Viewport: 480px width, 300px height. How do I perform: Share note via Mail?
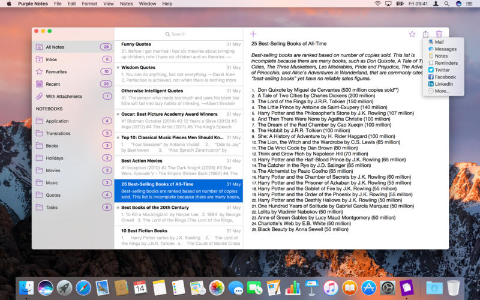443,42
